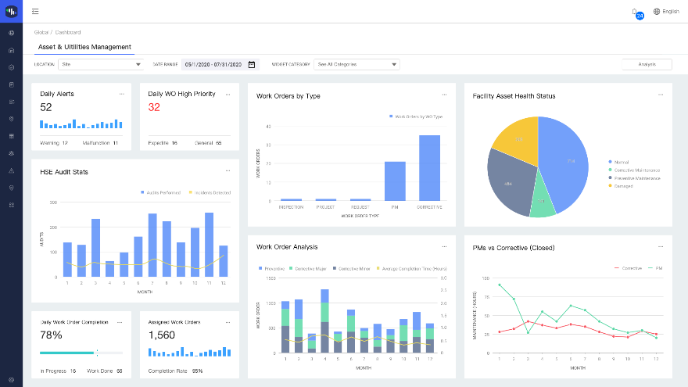Click the yellow Damaged pie slice

pos(520,138)
